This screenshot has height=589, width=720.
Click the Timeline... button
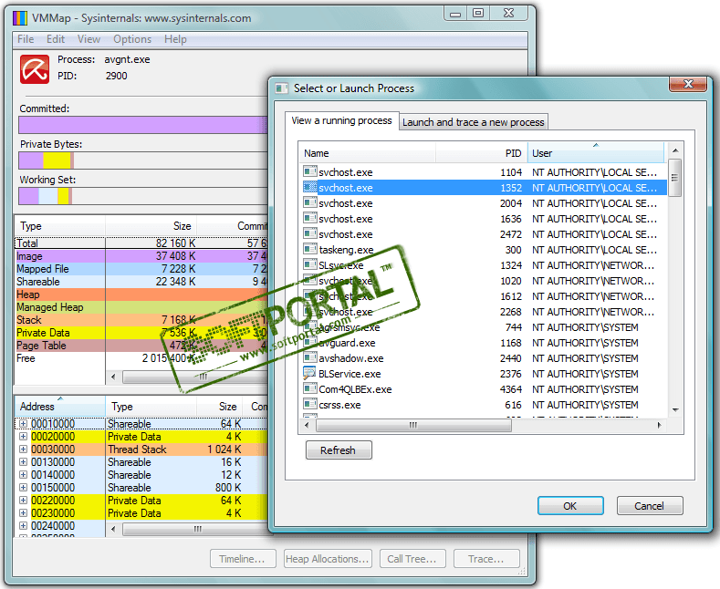(243, 559)
